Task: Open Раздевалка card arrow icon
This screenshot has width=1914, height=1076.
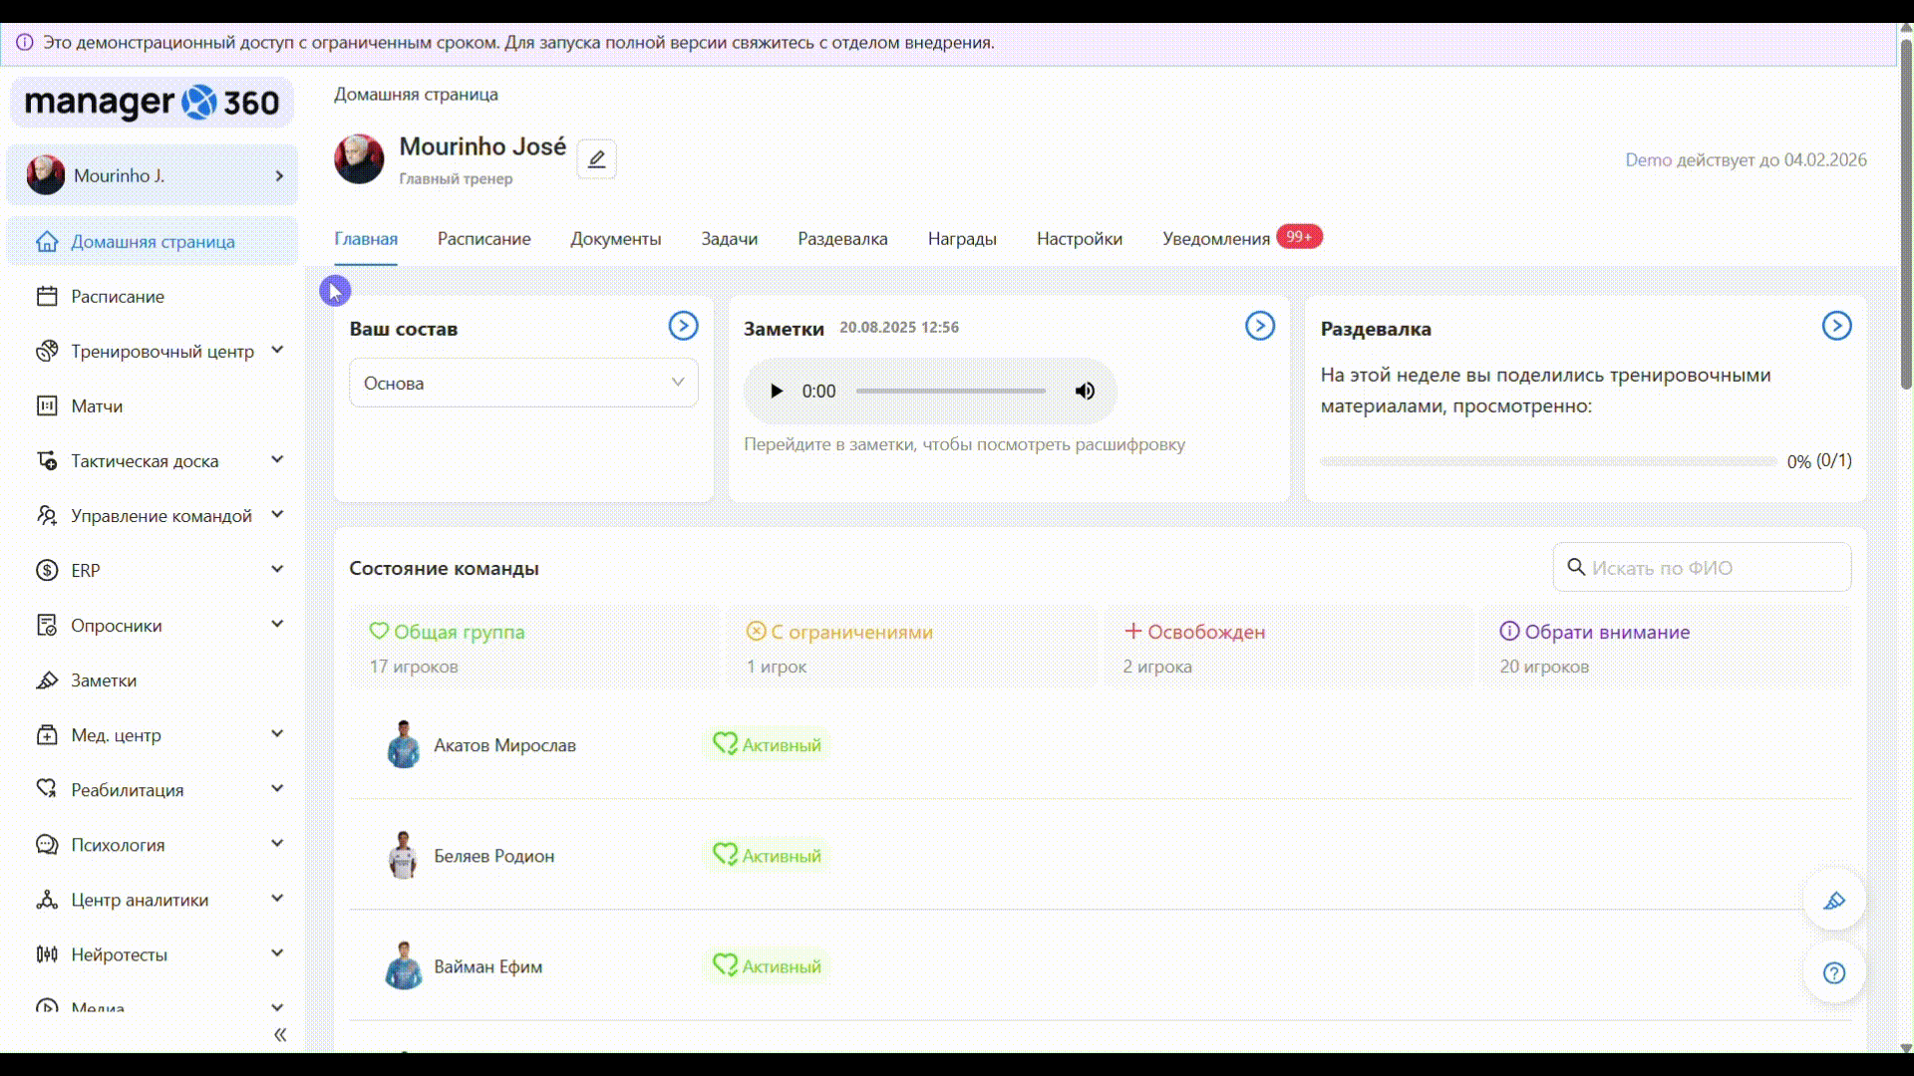Action: 1836,326
